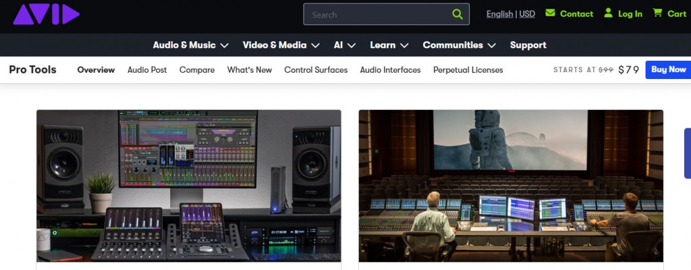
Task: Switch to the What's New tab
Action: point(250,70)
